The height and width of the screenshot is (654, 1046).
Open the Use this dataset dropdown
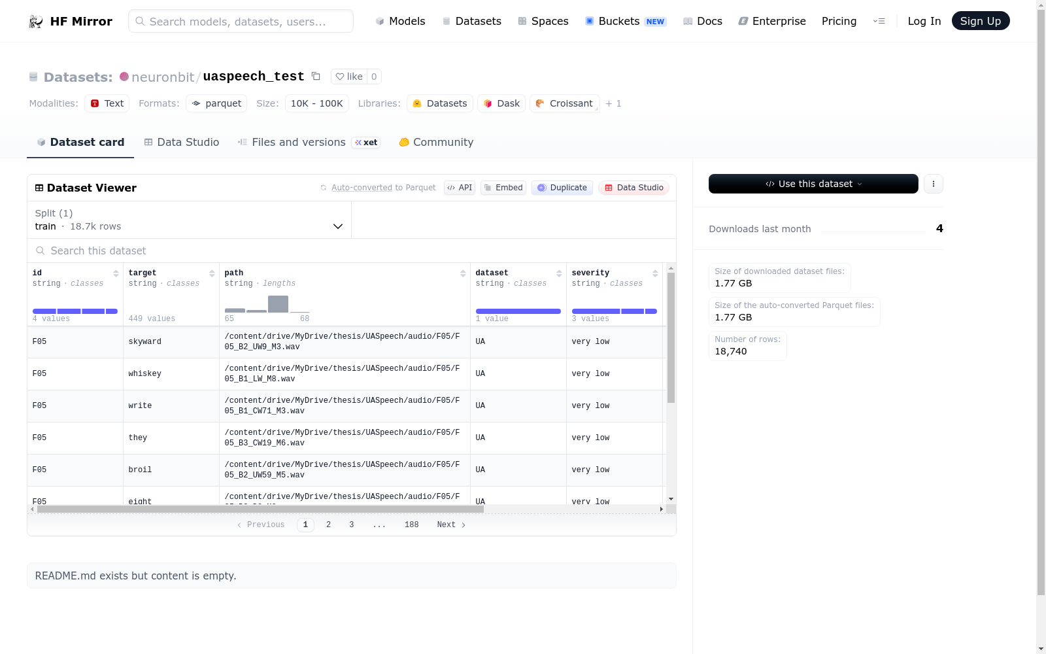(x=813, y=184)
